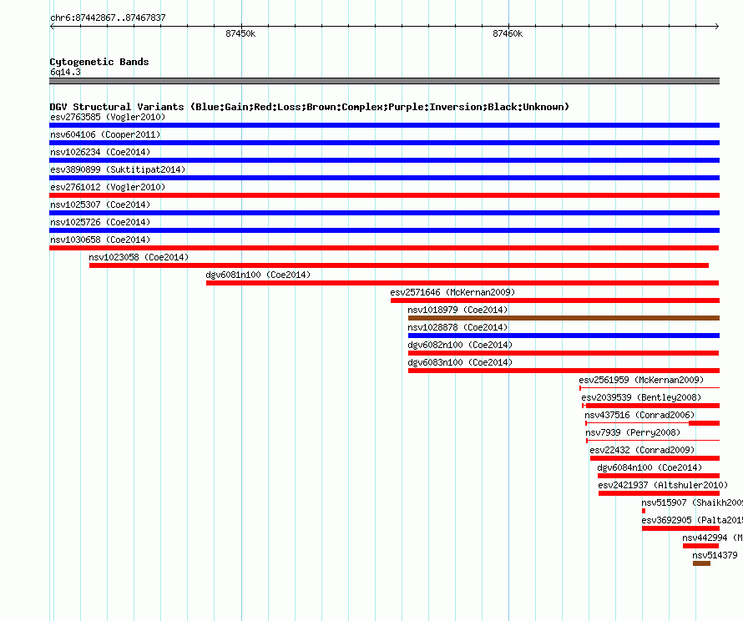Select the nsv604106 (Cooper2011) blue gain bar

(x=384, y=143)
